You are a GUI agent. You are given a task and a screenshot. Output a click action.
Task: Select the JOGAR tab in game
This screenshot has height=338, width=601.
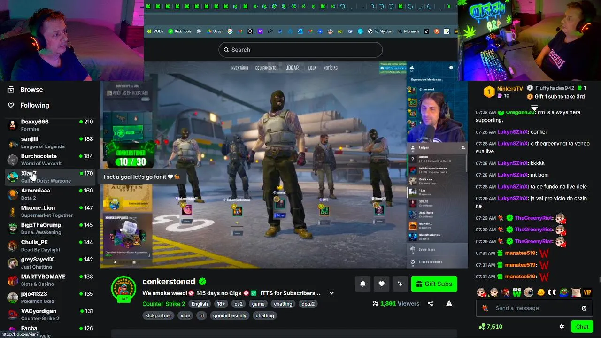(x=292, y=68)
